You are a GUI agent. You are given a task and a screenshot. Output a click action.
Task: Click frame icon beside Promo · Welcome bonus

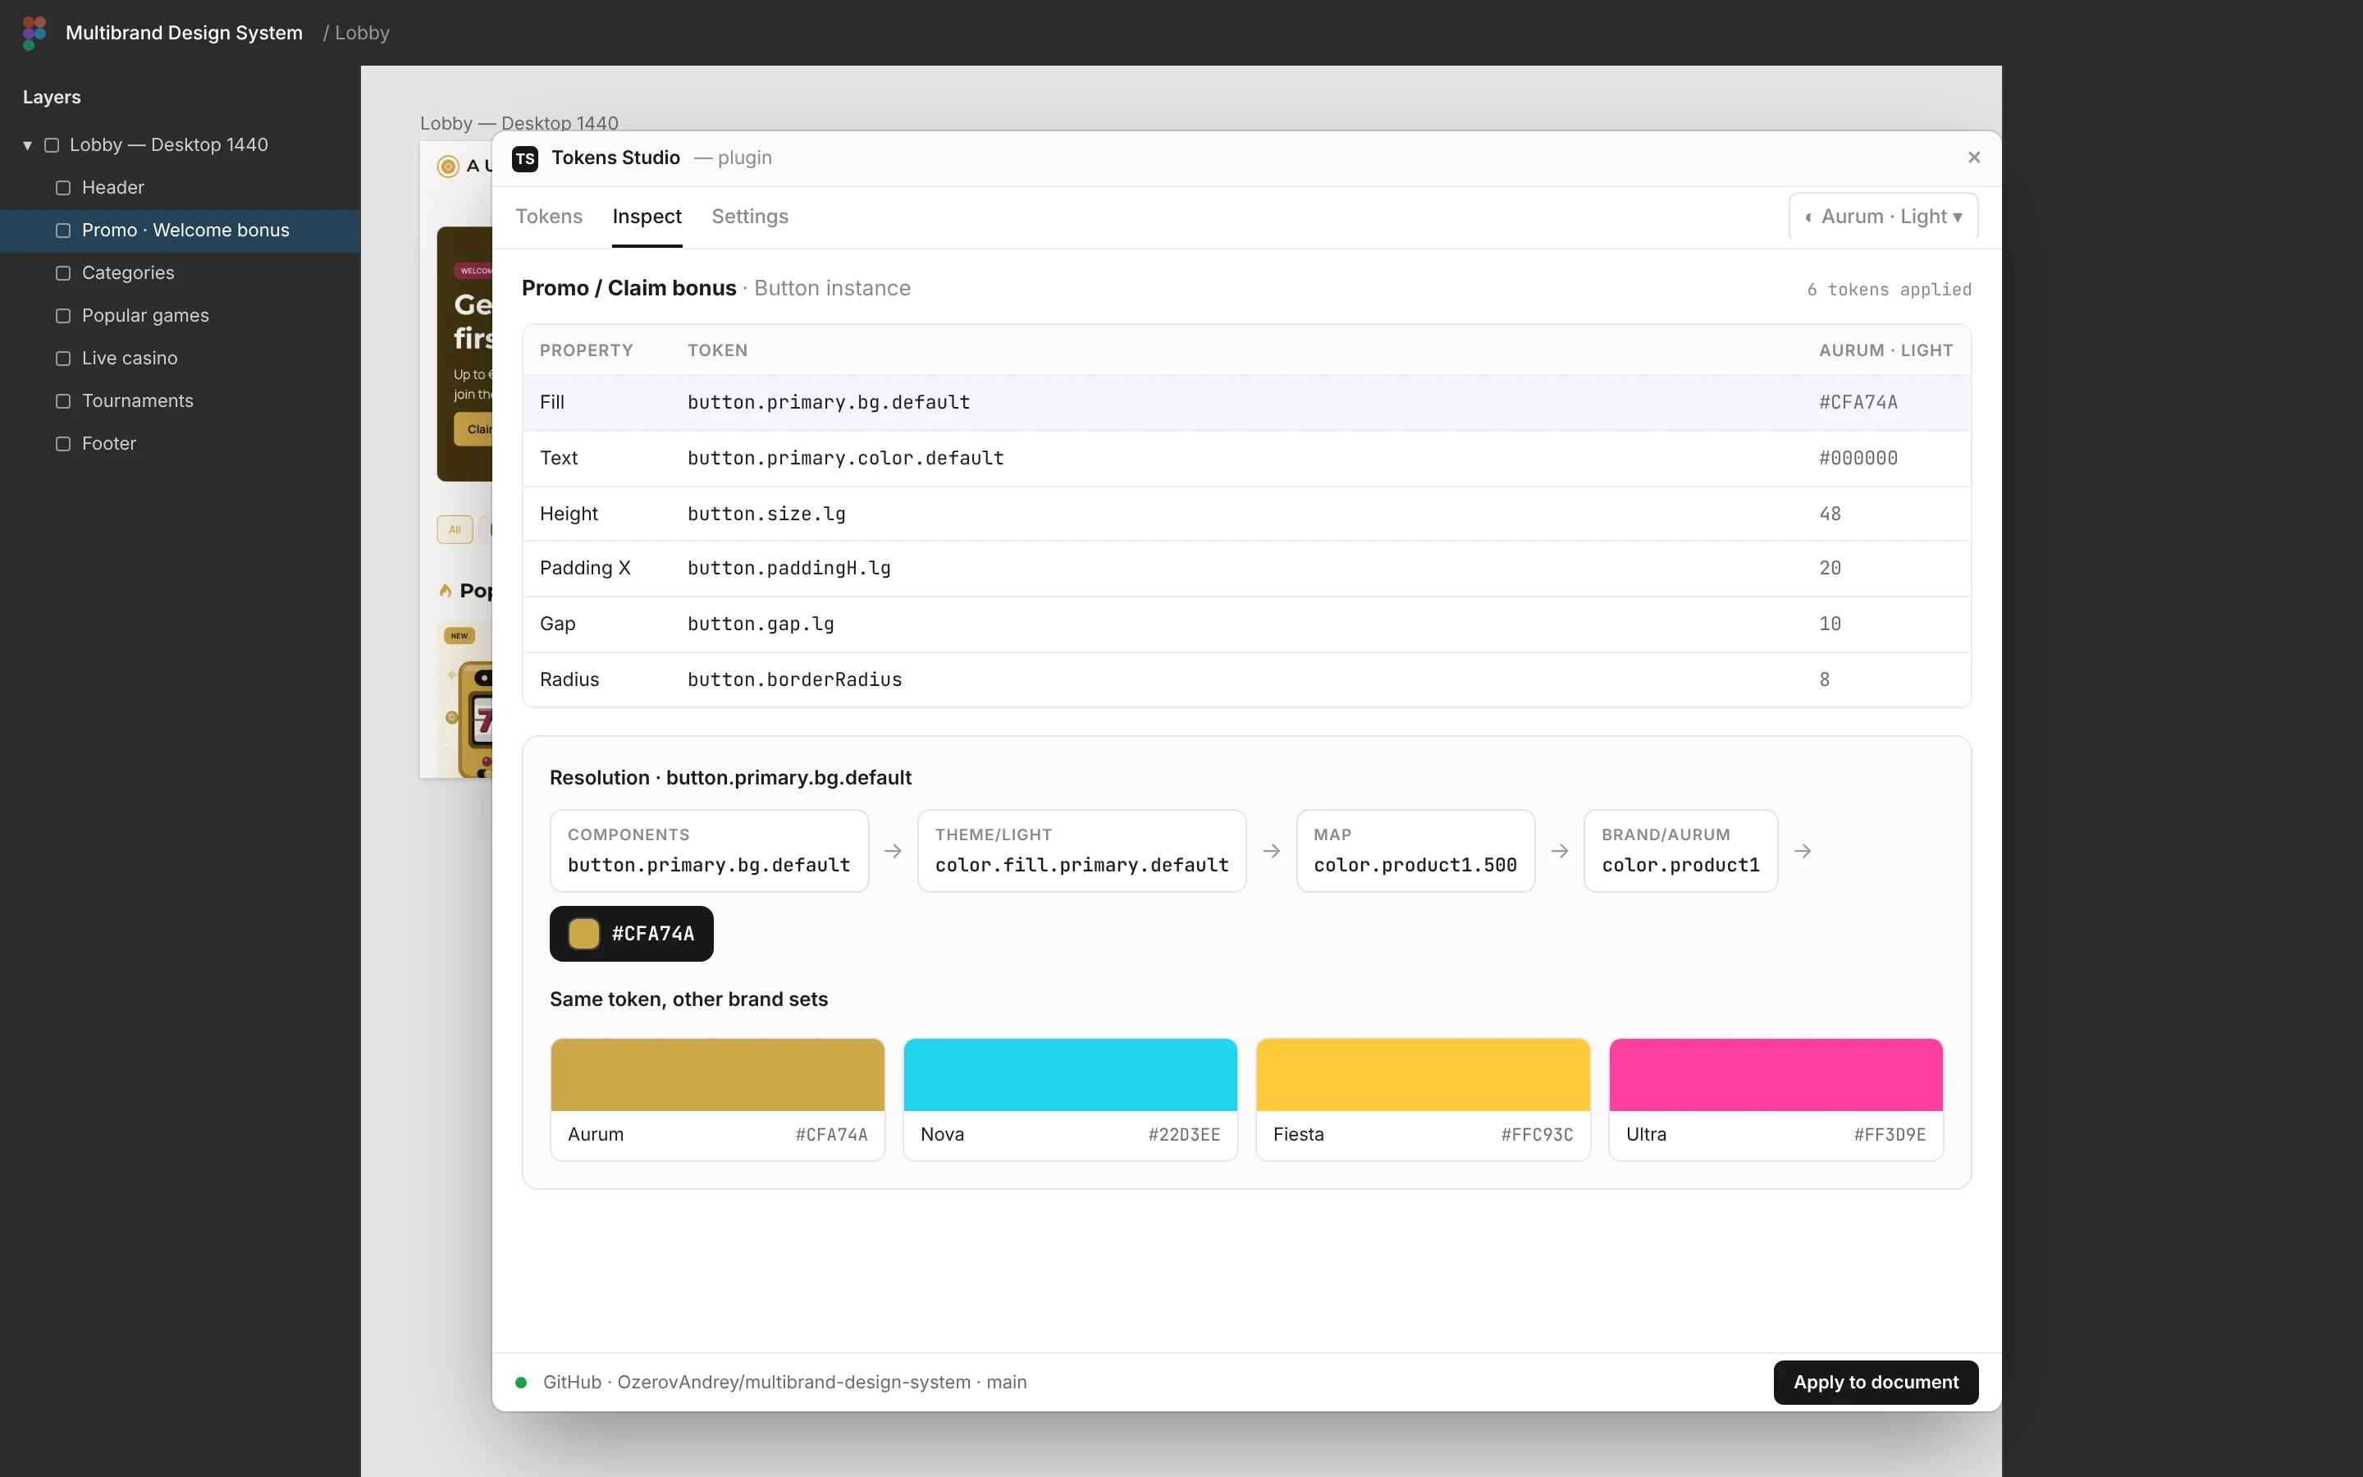(x=63, y=231)
